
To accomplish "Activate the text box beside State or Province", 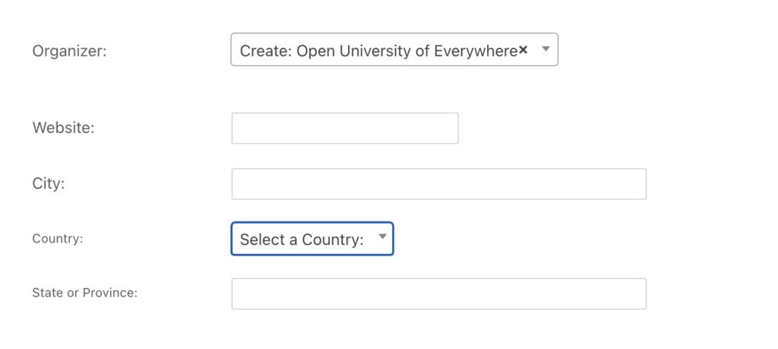I will tap(438, 293).
